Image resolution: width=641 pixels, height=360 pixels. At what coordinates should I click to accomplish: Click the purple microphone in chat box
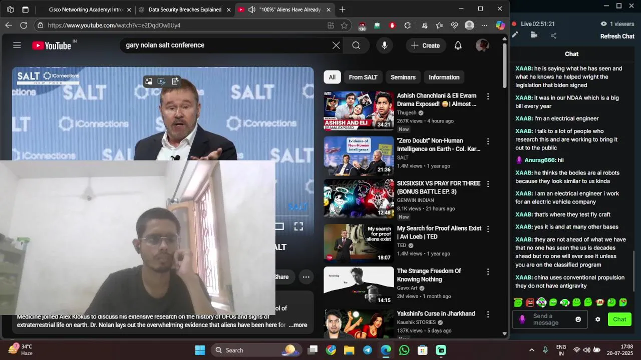point(522,319)
